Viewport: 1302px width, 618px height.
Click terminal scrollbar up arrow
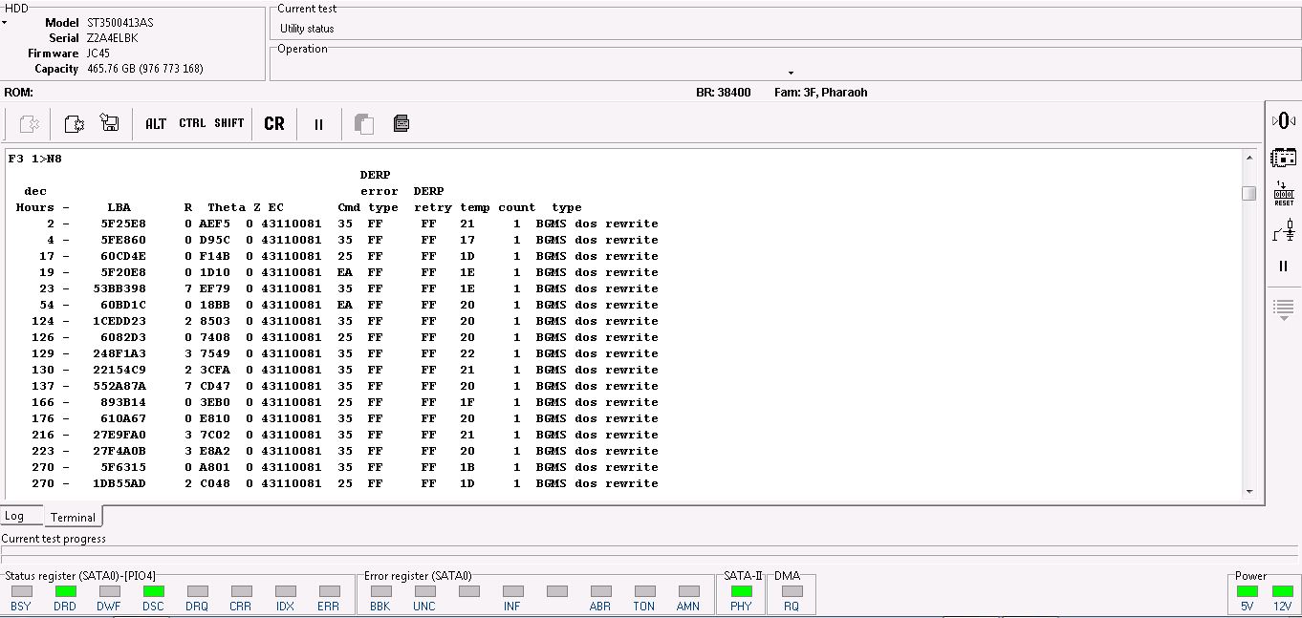coord(1248,157)
